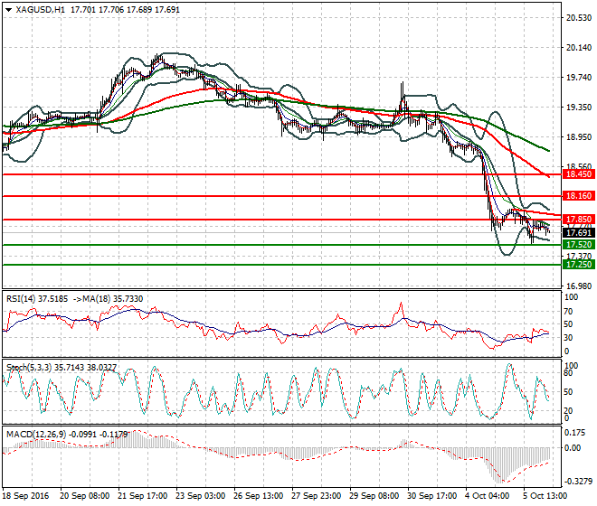Select the 5 Oct 13:00 time label
This screenshot has height=506, width=597.
[545, 496]
